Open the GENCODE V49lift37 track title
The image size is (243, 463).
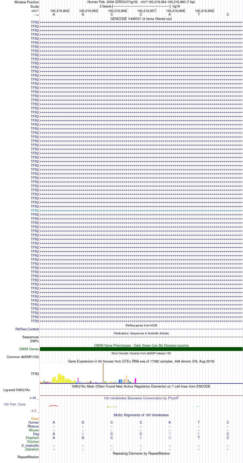coord(141,19)
